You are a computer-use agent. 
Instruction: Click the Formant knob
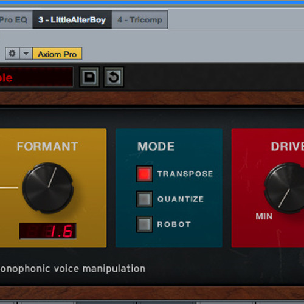click(x=48, y=188)
